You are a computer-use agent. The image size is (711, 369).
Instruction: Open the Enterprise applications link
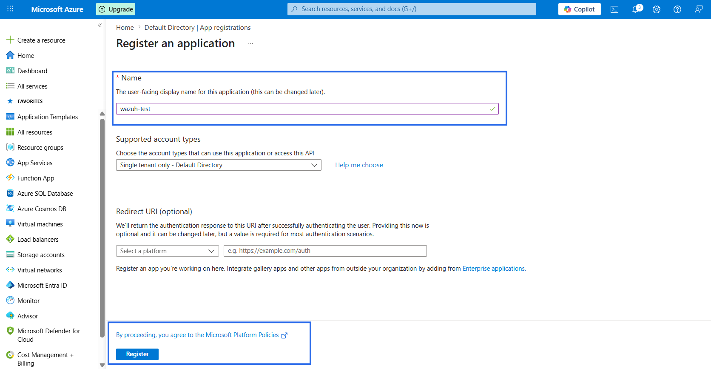pos(493,269)
